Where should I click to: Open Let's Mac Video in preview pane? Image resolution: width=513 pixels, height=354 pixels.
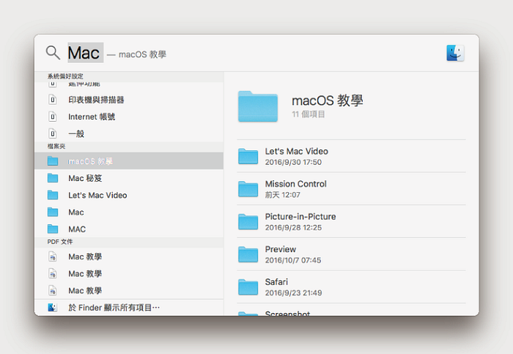351,156
